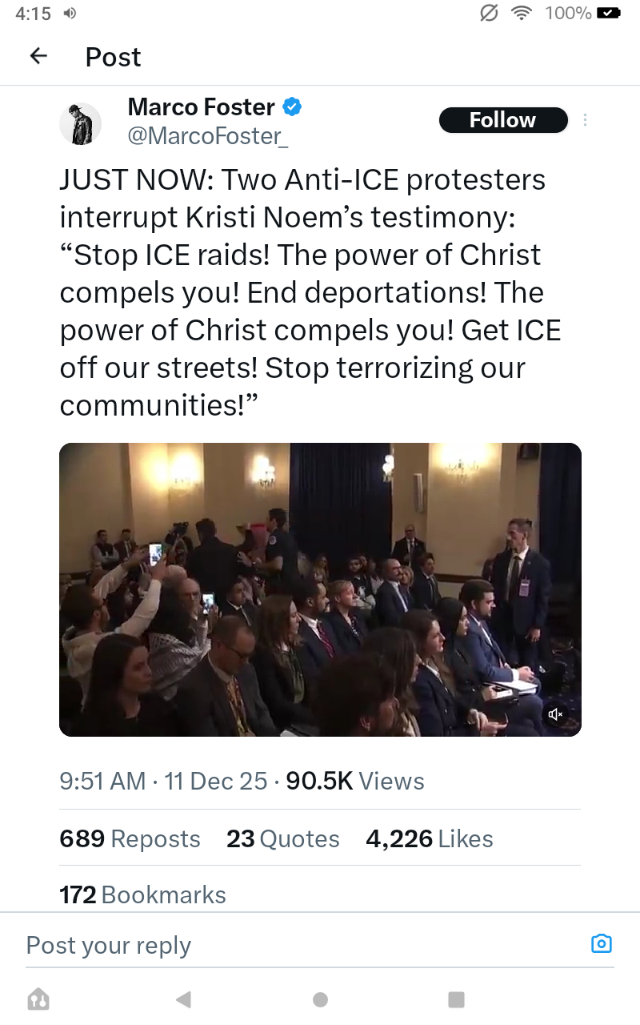Image resolution: width=640 pixels, height=1025 pixels.
Task: Follow Marco Foster
Action: click(x=502, y=120)
